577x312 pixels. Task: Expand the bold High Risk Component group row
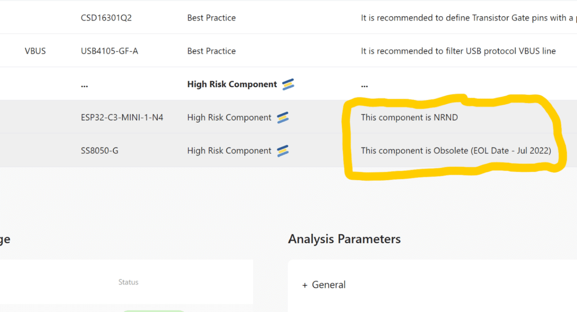[x=232, y=84]
